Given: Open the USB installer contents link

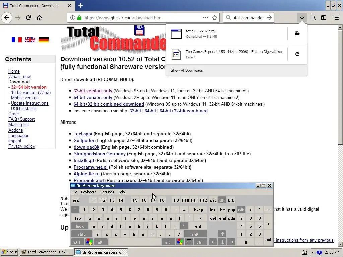Looking at the screenshot, I should click(24, 109).
